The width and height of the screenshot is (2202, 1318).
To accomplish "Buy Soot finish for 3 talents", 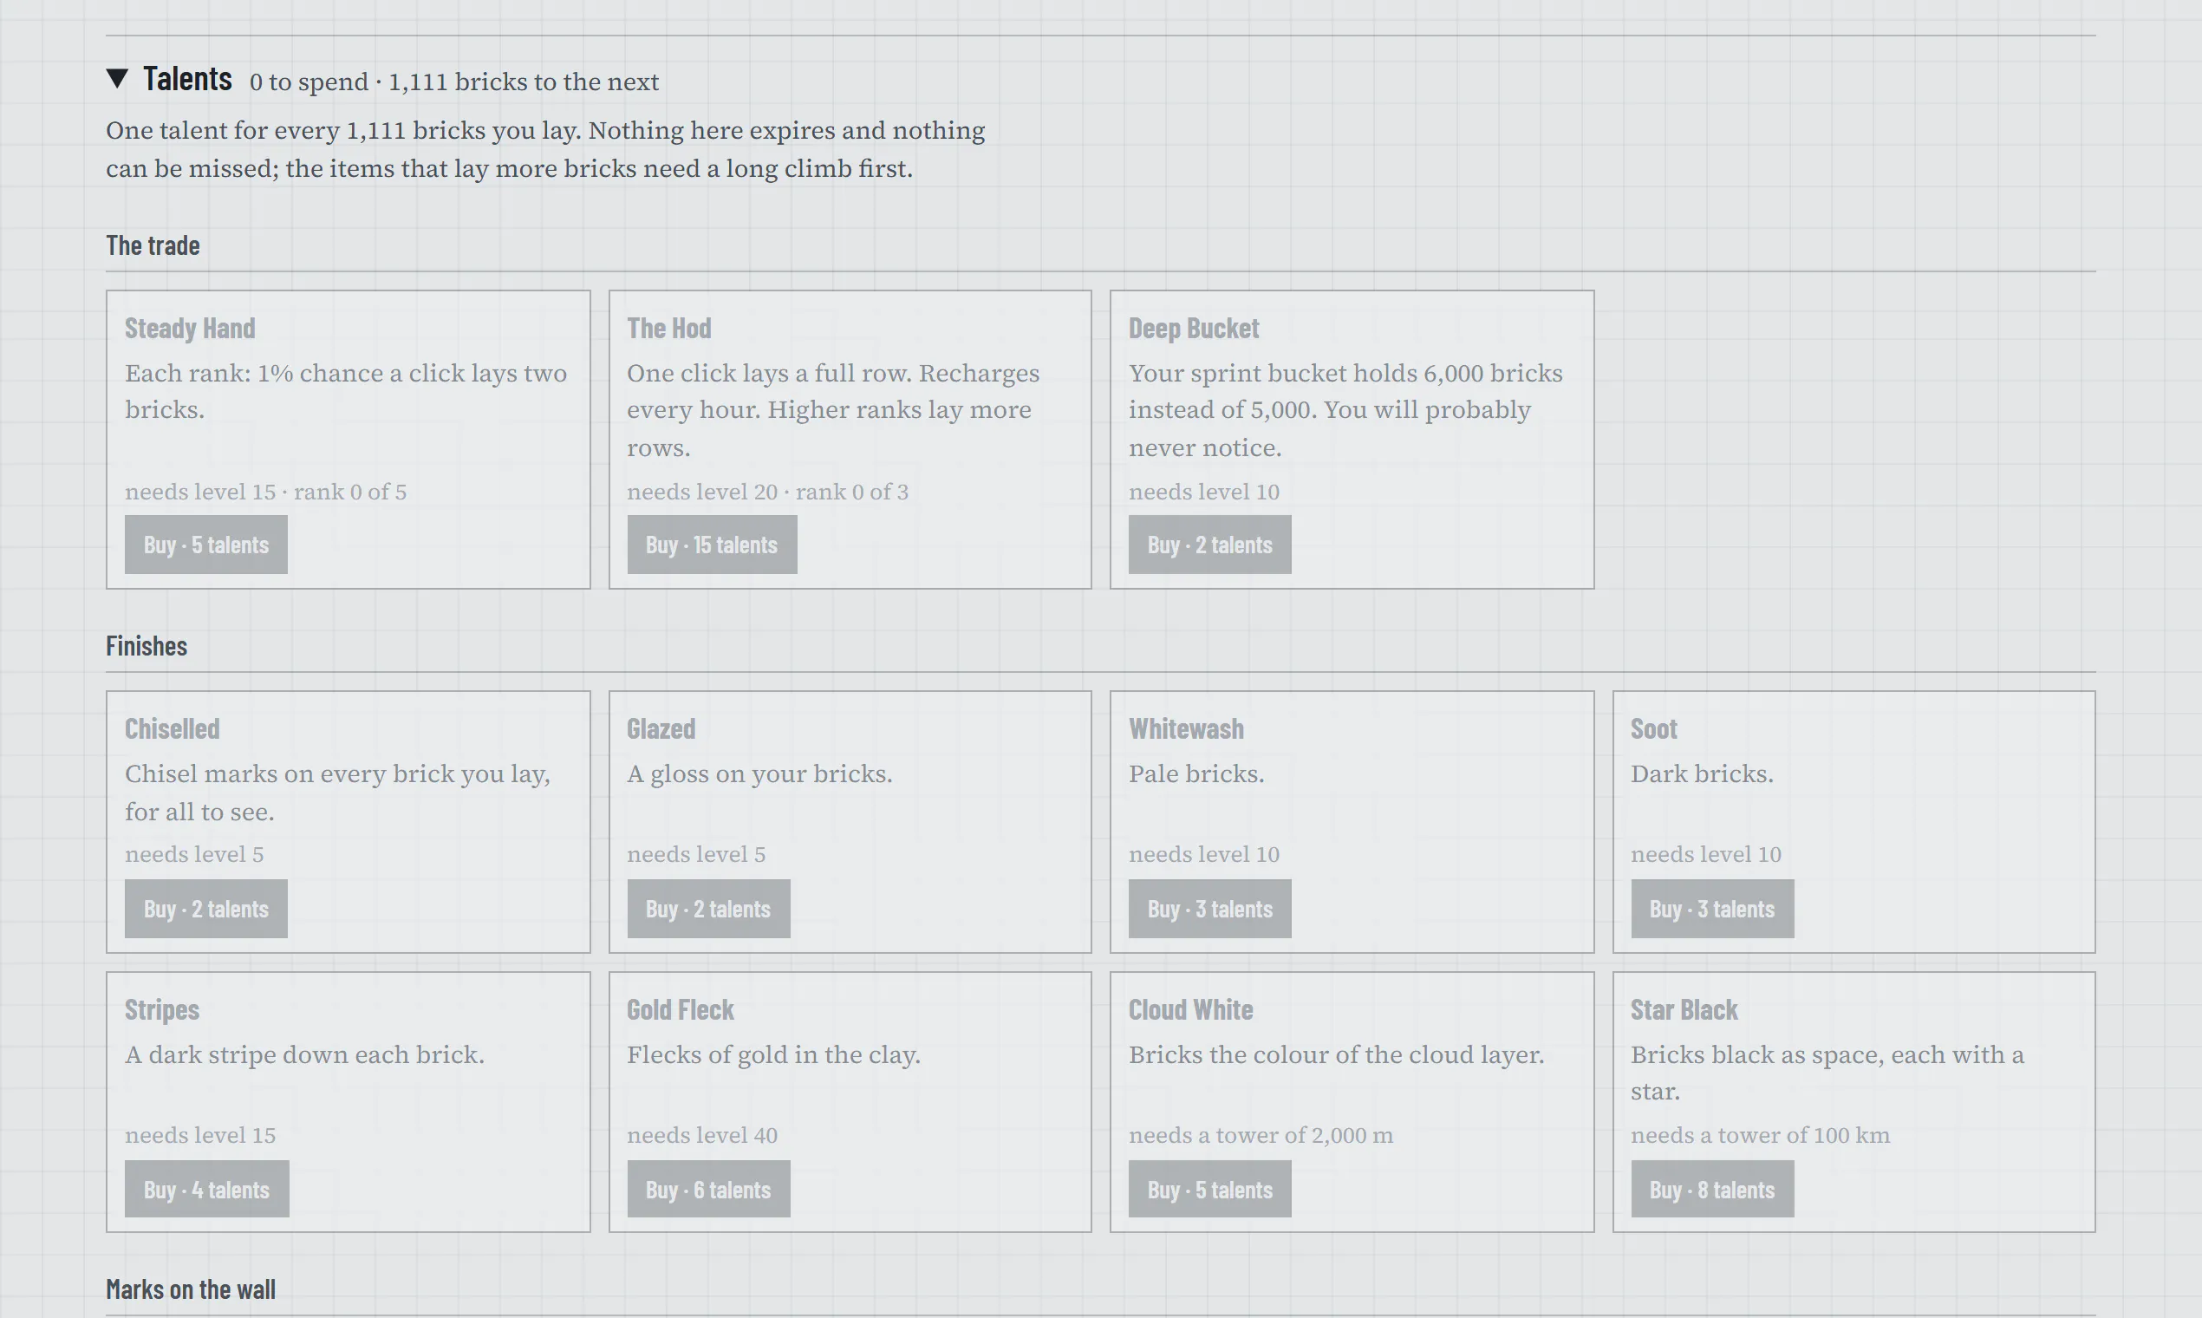I will click(1712, 909).
